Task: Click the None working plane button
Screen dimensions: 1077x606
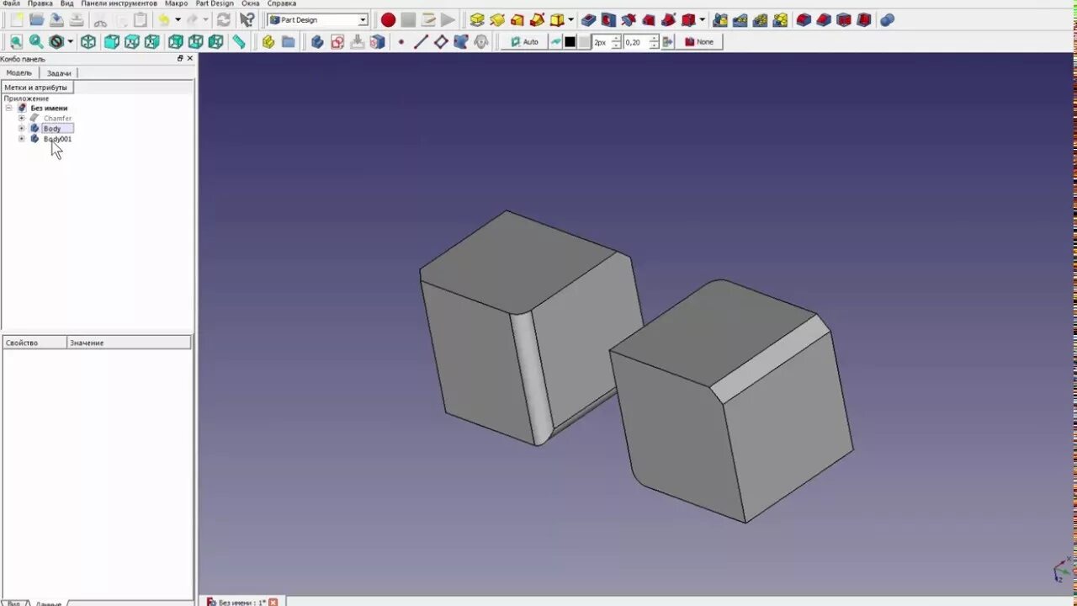Action: click(x=699, y=41)
